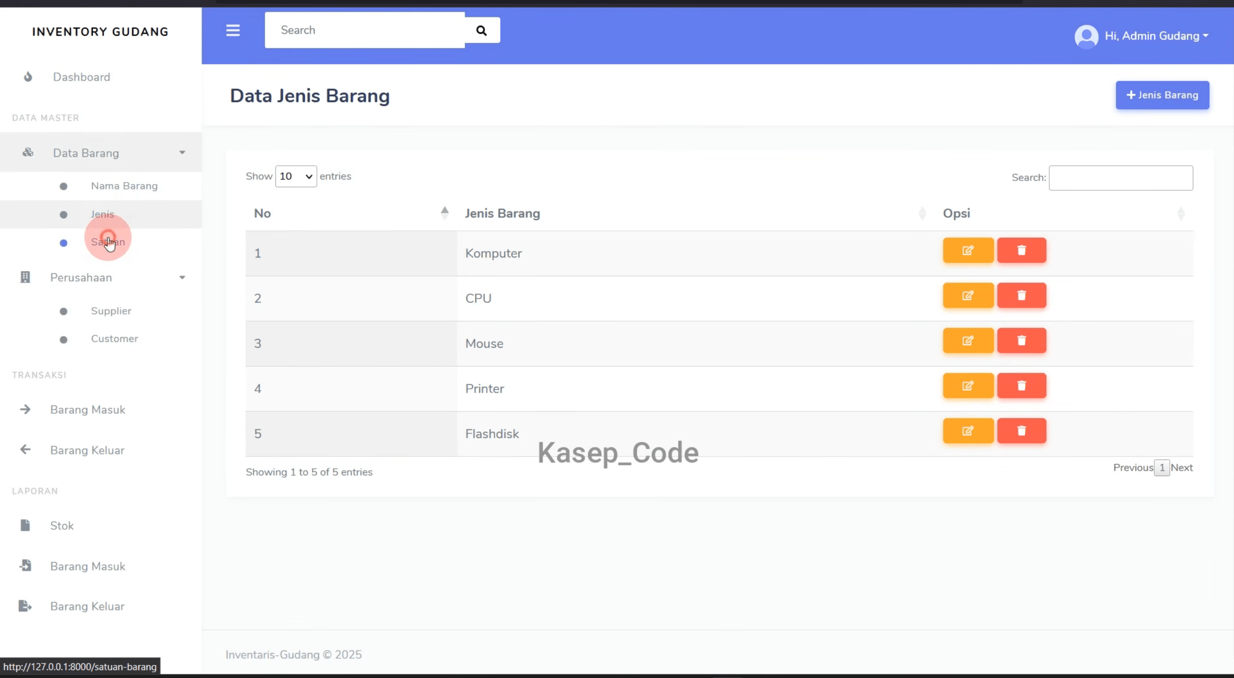Edit the Printer row
1234x678 pixels.
point(968,385)
